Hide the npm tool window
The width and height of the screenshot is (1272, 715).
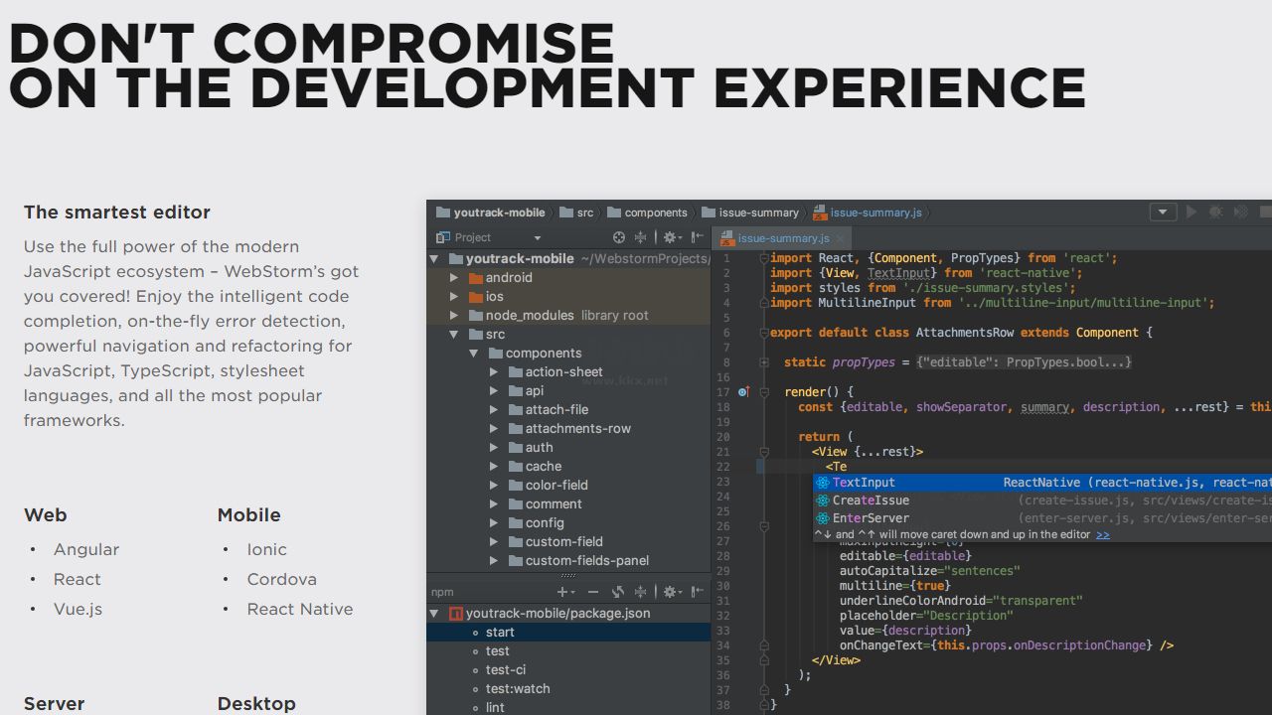click(698, 592)
